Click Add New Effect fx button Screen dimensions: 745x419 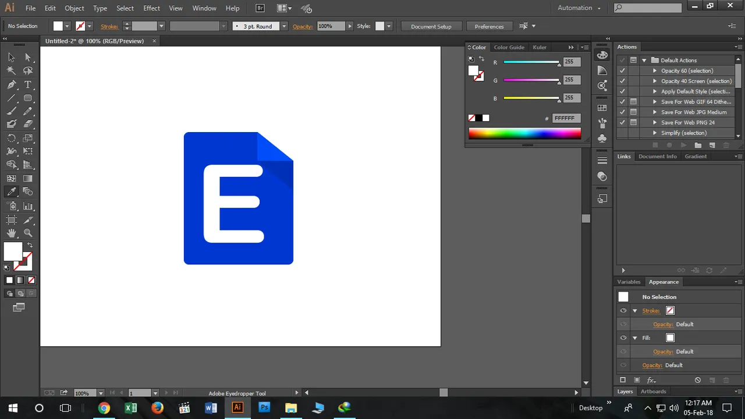651,380
